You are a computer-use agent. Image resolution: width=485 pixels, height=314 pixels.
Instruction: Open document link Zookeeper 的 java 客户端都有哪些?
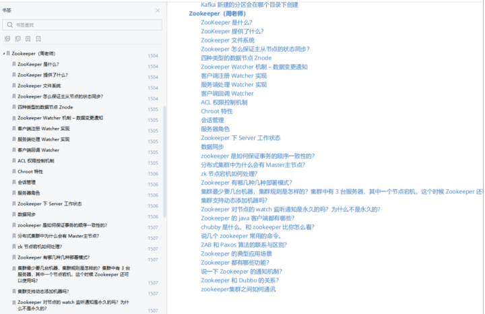pos(248,218)
